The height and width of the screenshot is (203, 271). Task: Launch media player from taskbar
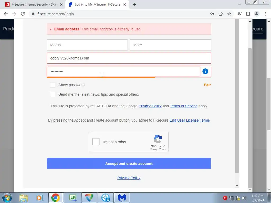click(39, 198)
